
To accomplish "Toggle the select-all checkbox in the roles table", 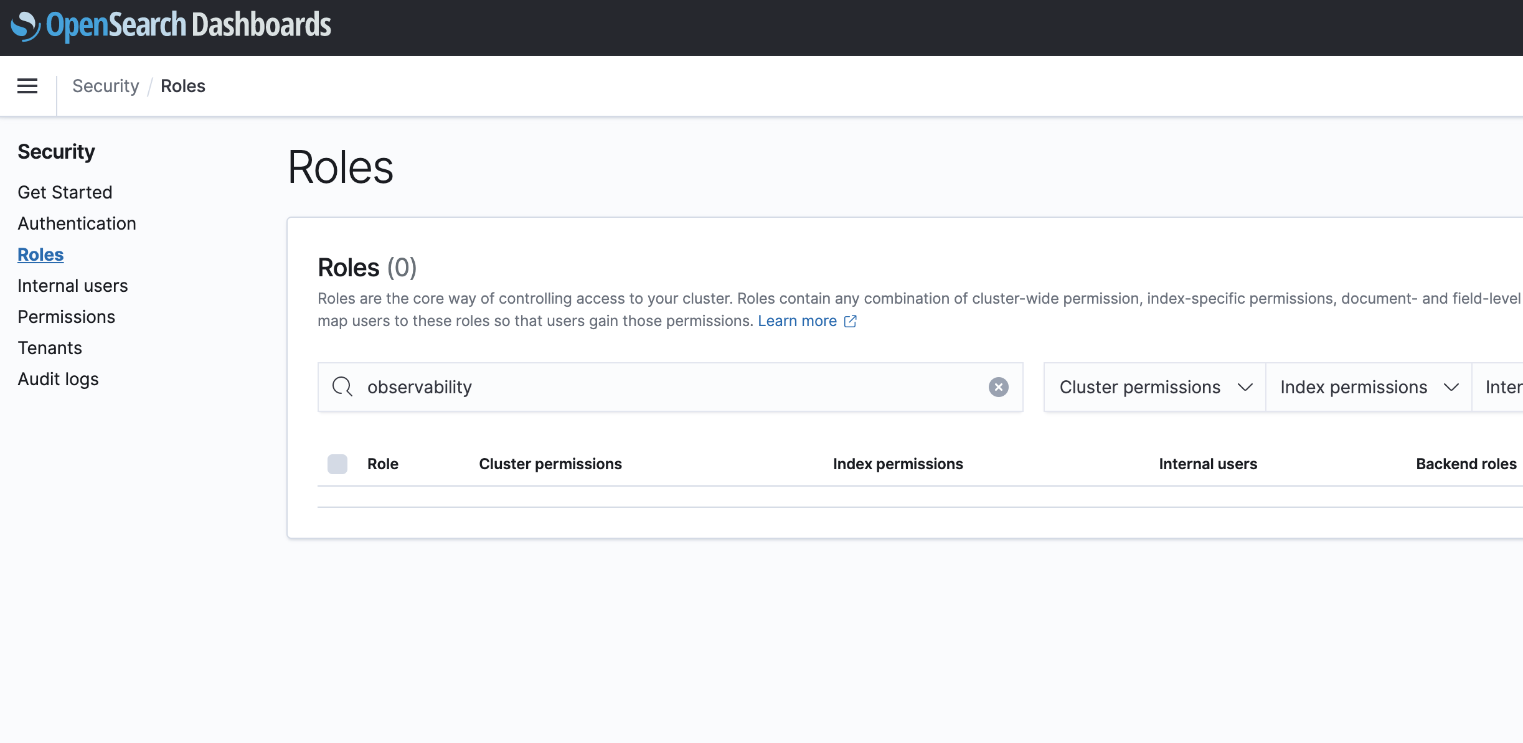I will tap(337, 464).
